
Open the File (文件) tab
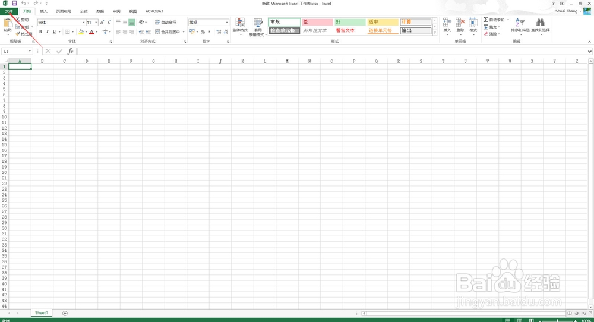coord(9,11)
